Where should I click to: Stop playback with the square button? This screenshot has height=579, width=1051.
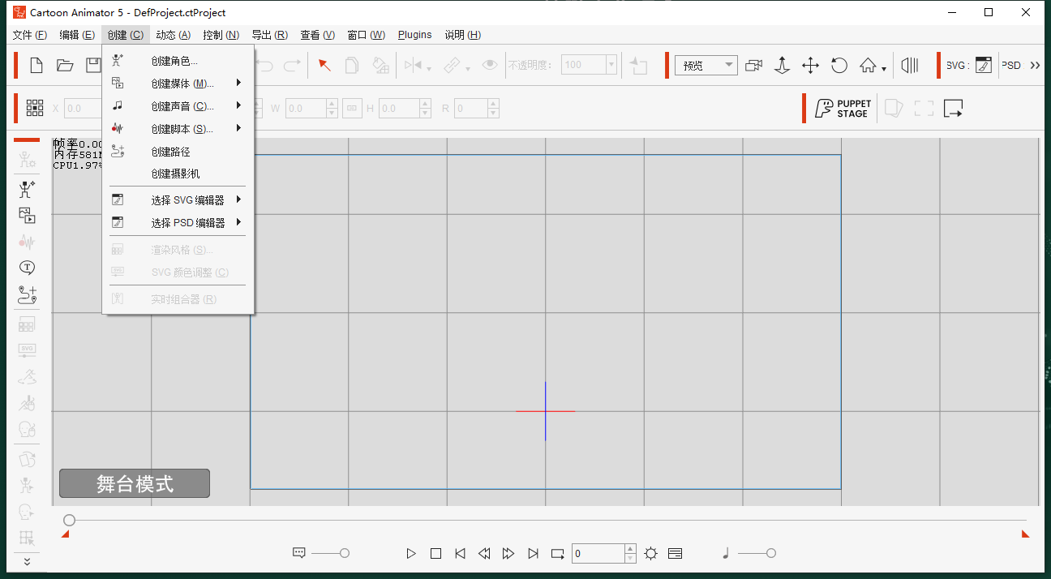tap(435, 553)
